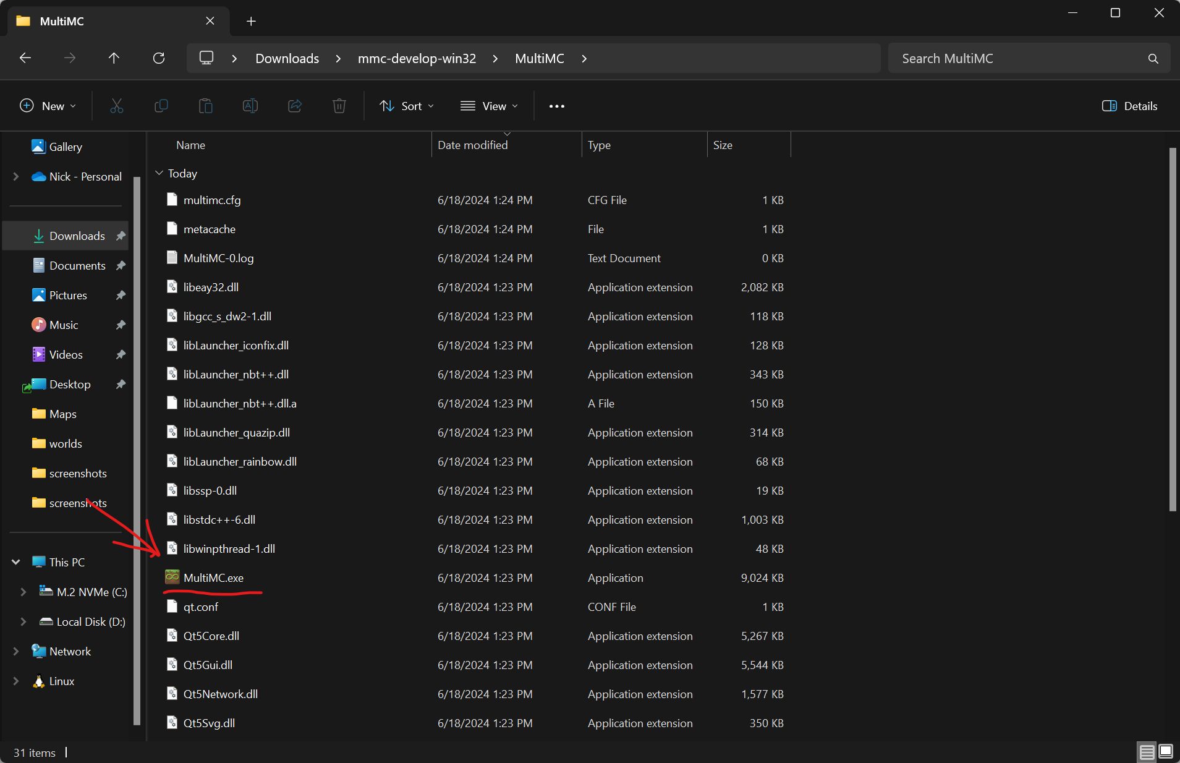
Task: Click the pin icon next to Pictures
Action: (x=121, y=296)
